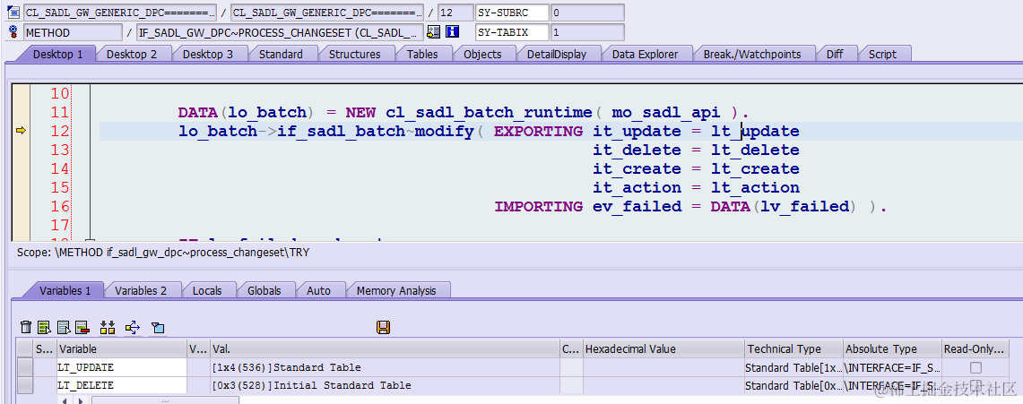Click the blue branching arrows icon
Viewport: 1023px width, 404px height.
(x=133, y=327)
